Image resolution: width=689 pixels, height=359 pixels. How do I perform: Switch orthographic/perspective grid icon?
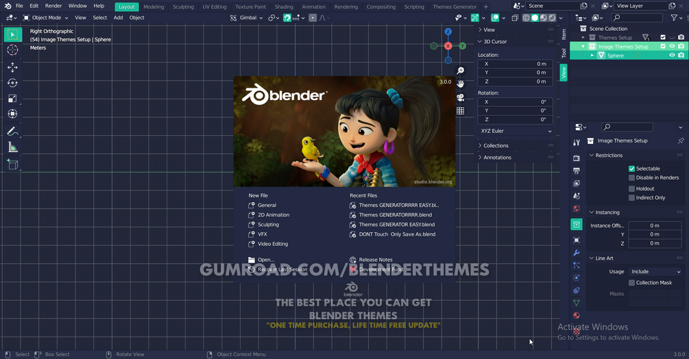tap(461, 111)
